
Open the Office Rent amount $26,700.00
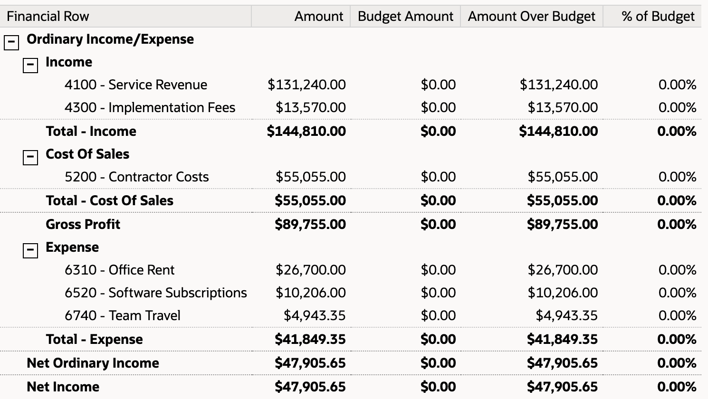pos(311,270)
